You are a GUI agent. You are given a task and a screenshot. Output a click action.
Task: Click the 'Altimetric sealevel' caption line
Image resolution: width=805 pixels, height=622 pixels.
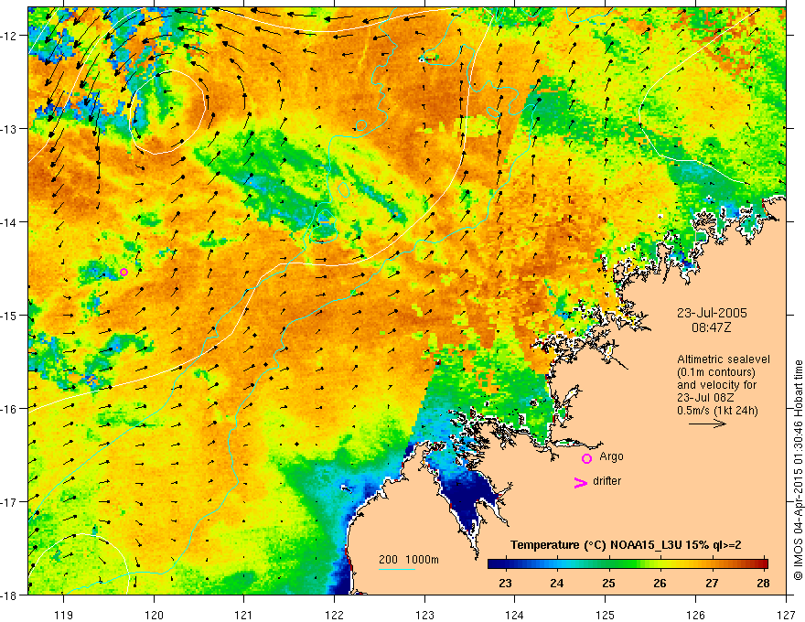pos(724,359)
